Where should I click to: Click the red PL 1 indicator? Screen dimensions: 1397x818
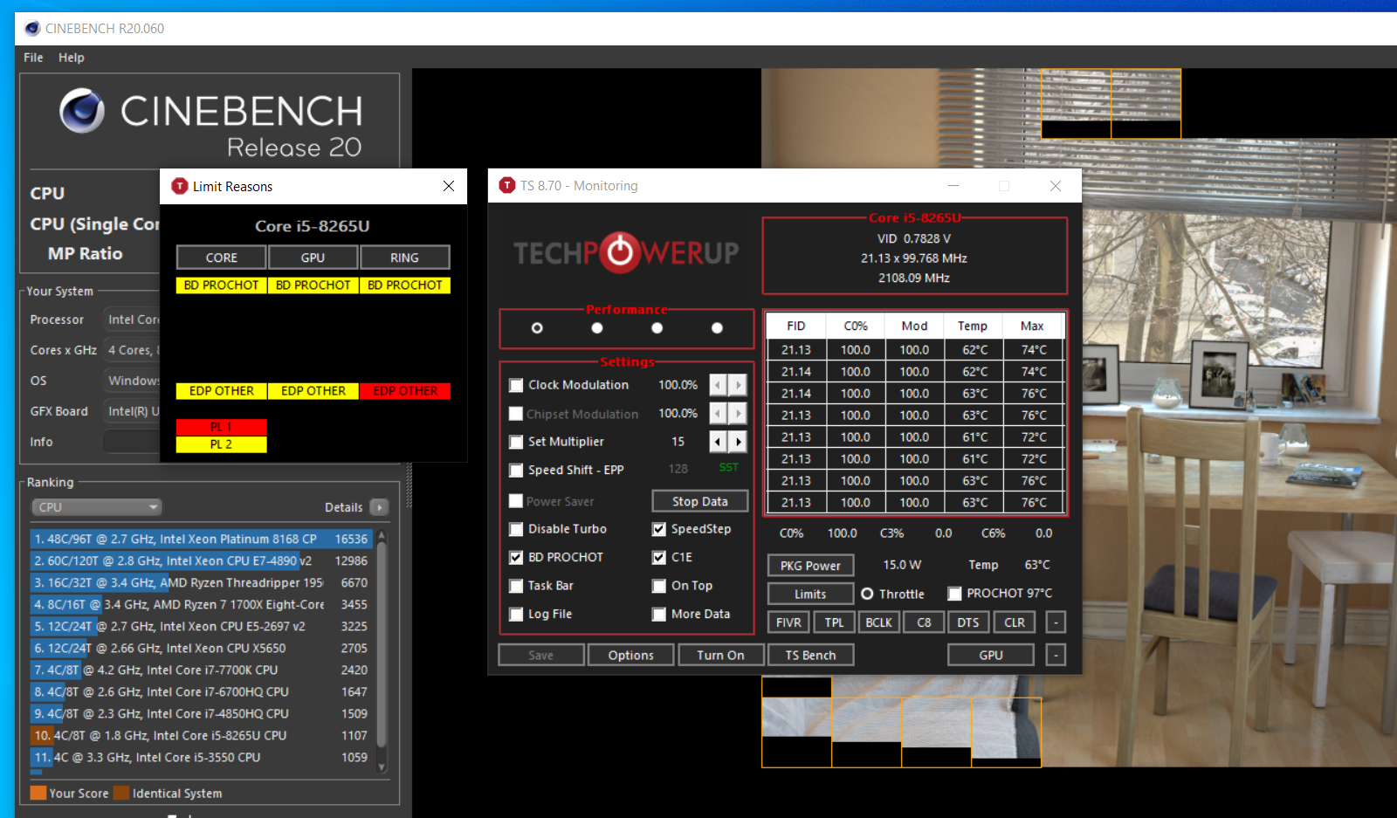222,427
